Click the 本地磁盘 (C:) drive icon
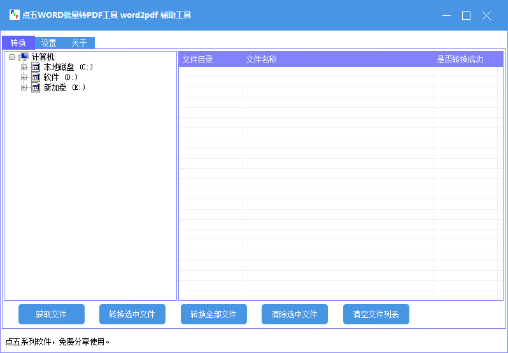Viewport: 508px width, 353px height. [36, 68]
